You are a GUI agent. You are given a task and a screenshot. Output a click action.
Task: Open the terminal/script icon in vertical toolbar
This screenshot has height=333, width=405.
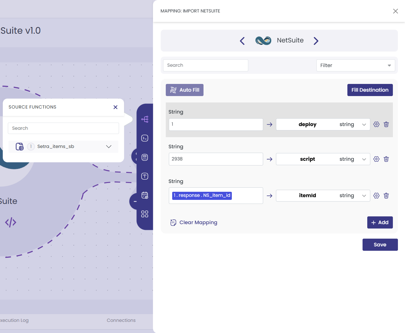click(145, 138)
